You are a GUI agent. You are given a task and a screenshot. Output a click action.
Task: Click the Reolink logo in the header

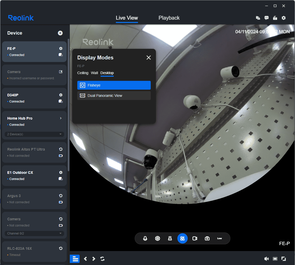pyautogui.click(x=21, y=18)
